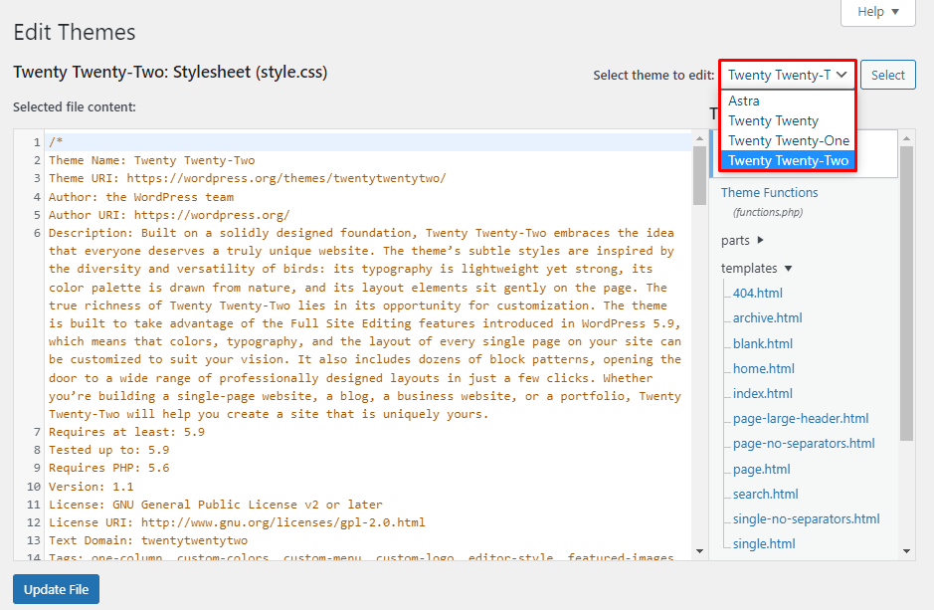The width and height of the screenshot is (934, 610).
Task: Open the Select theme to edit dropdown
Action: click(x=786, y=74)
